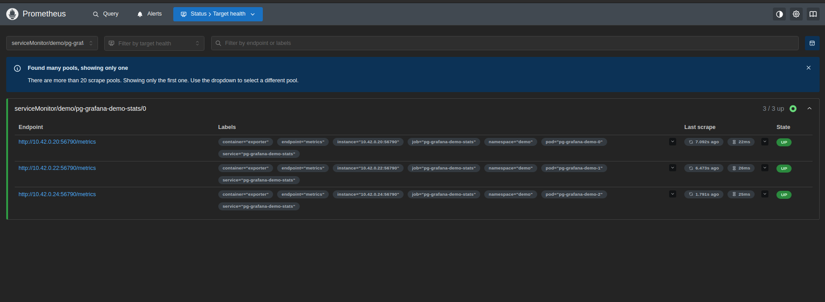The image size is (825, 302).
Task: Click the Last scrape column header
Action: [x=700, y=127]
